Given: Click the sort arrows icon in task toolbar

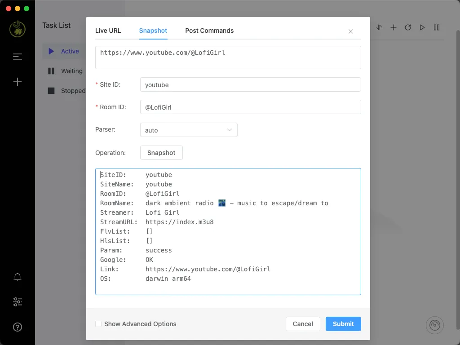Looking at the screenshot, I should [379, 27].
